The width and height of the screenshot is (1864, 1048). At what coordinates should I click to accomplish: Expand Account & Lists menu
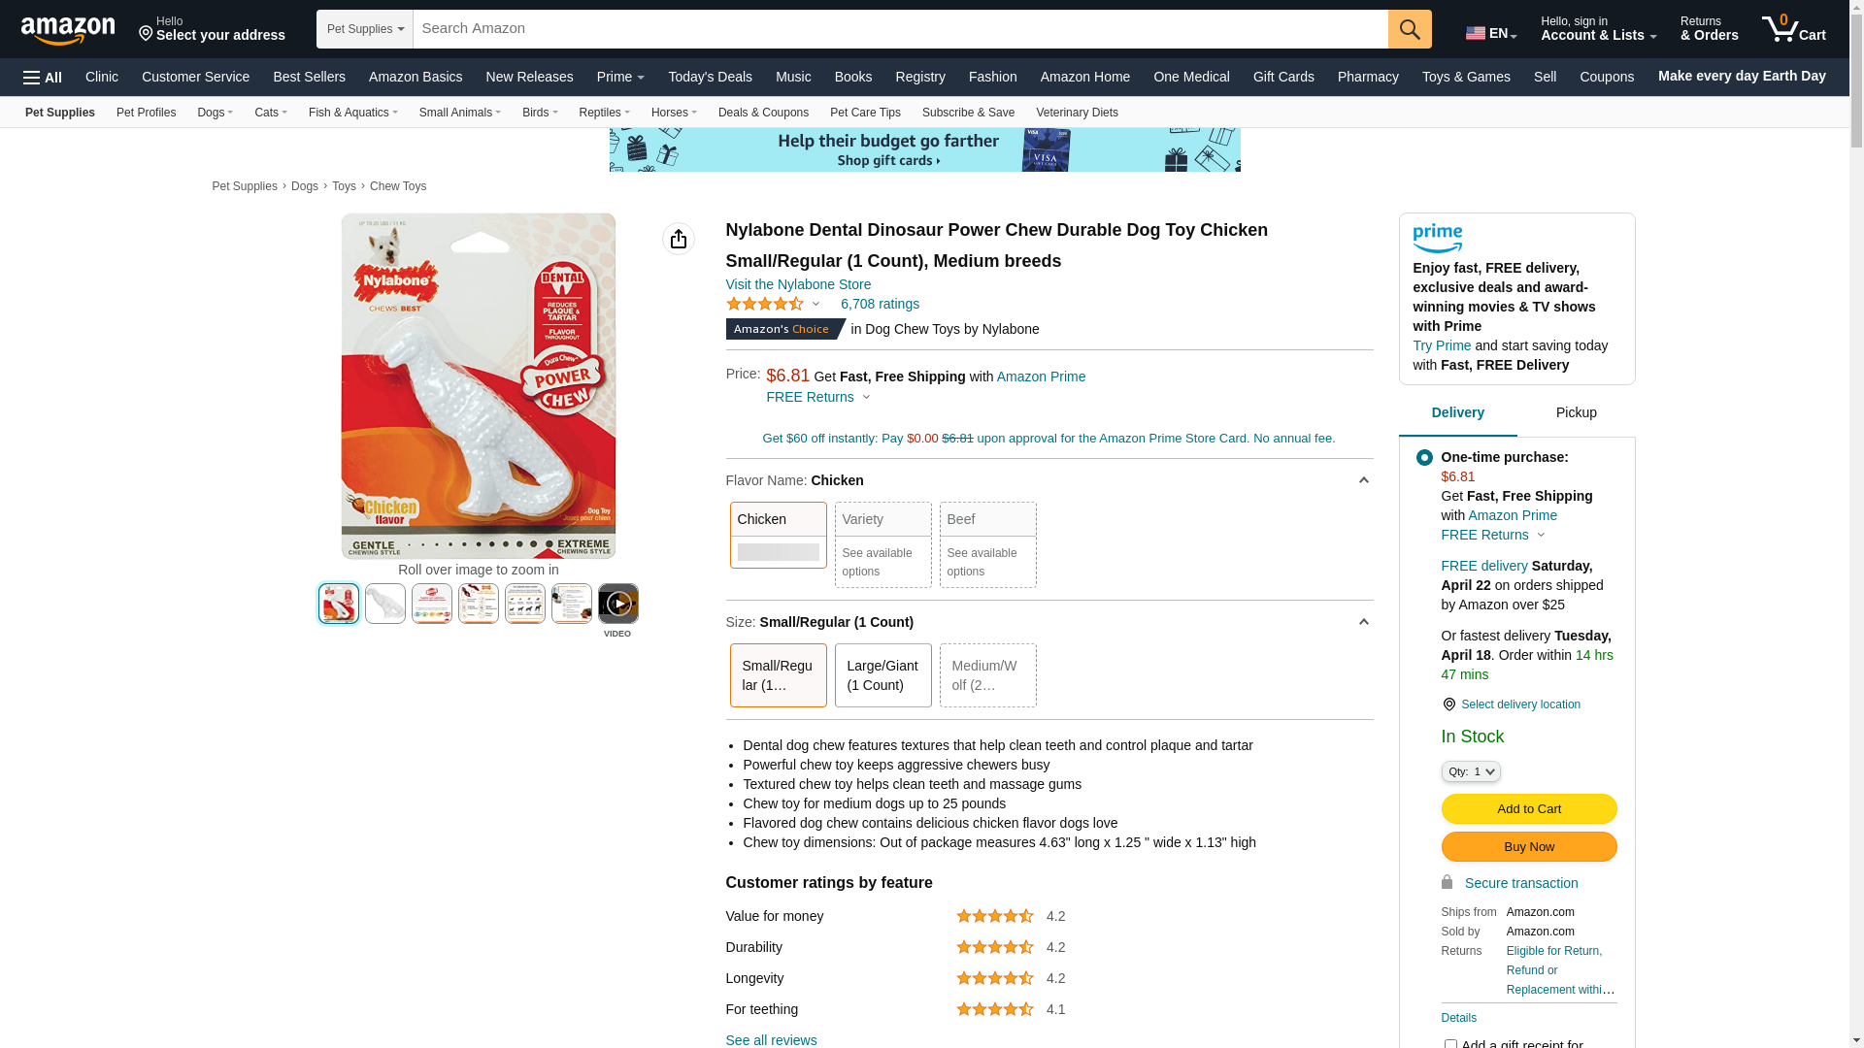[1598, 29]
